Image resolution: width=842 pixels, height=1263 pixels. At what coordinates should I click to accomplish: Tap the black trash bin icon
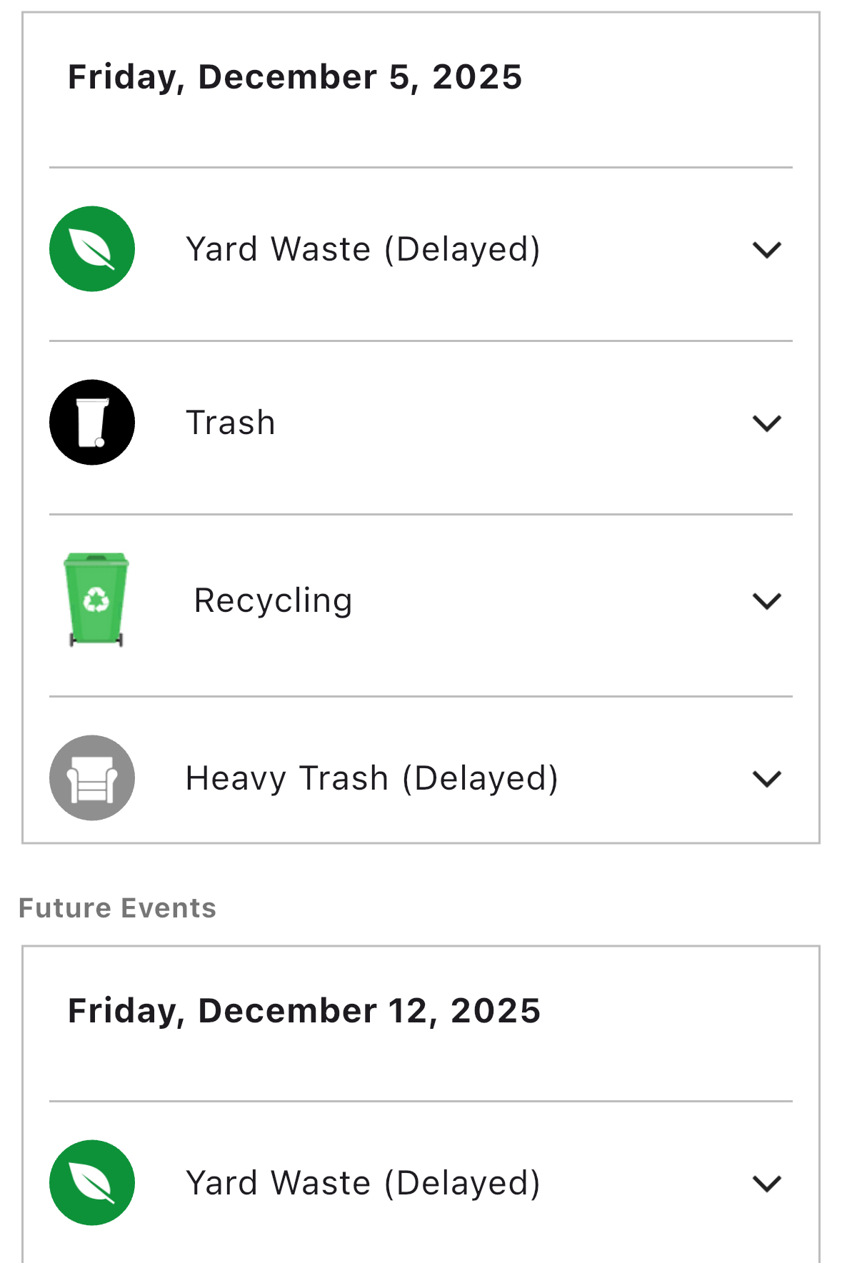[x=92, y=422]
